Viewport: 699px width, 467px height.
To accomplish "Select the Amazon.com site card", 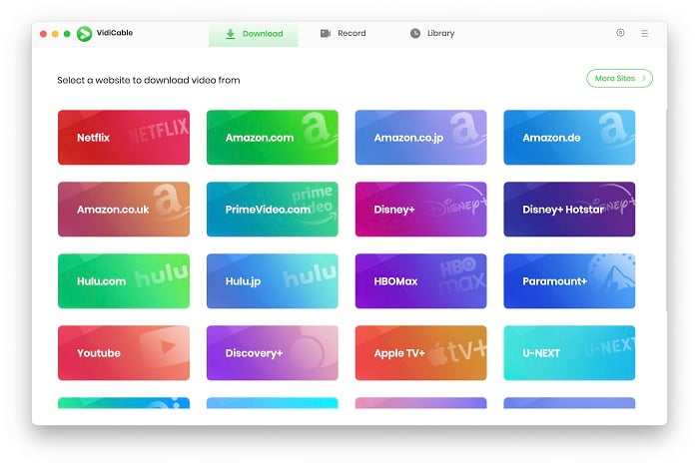I will coord(273,138).
